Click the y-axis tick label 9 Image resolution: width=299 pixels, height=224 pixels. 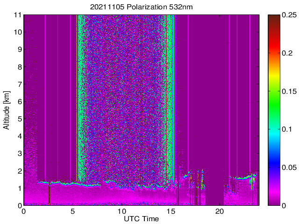point(20,49)
